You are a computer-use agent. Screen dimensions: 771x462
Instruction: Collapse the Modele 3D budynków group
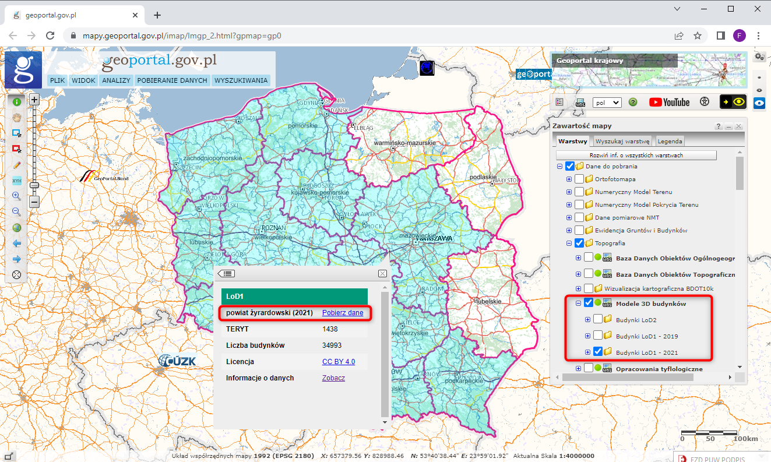(x=579, y=303)
